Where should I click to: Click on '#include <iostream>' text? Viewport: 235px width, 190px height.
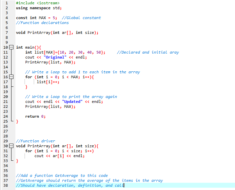[x=38, y=3]
